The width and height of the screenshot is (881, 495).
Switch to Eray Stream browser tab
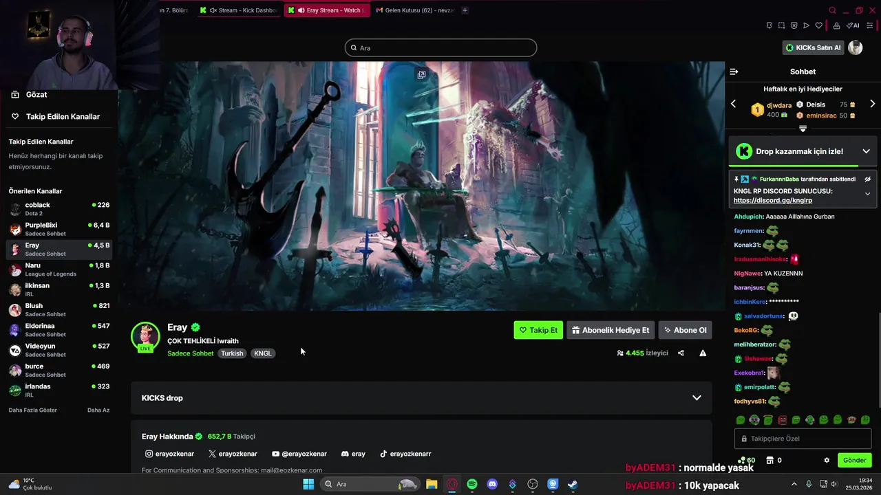point(328,10)
